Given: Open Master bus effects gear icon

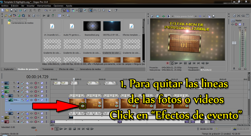Looking at the screenshot, I should 236,24.
